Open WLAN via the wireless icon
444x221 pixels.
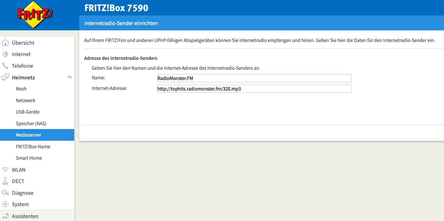click(x=5, y=170)
